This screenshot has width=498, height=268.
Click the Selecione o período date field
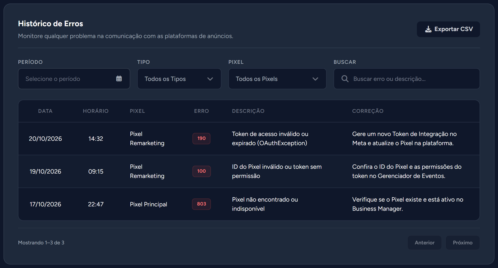coord(74,79)
